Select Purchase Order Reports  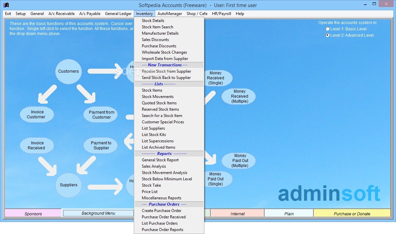point(169,230)
